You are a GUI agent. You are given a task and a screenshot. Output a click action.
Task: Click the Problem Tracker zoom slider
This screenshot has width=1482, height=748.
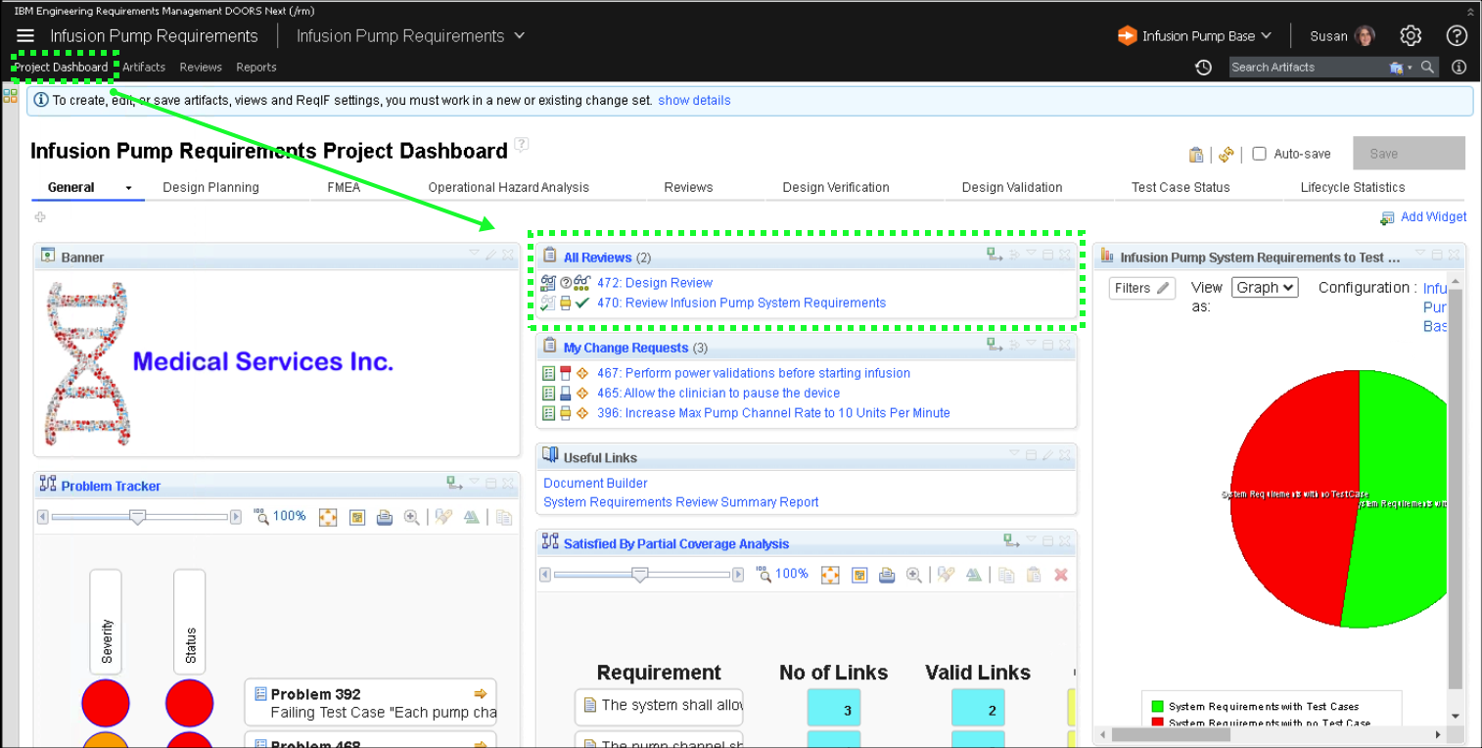click(x=138, y=517)
